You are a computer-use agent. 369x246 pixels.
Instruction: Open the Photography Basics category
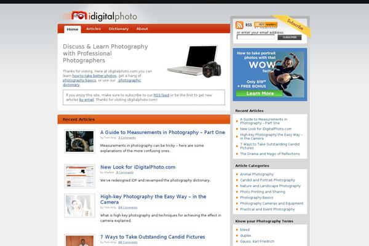256,198
